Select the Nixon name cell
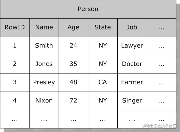The image size is (180, 132). click(44, 100)
